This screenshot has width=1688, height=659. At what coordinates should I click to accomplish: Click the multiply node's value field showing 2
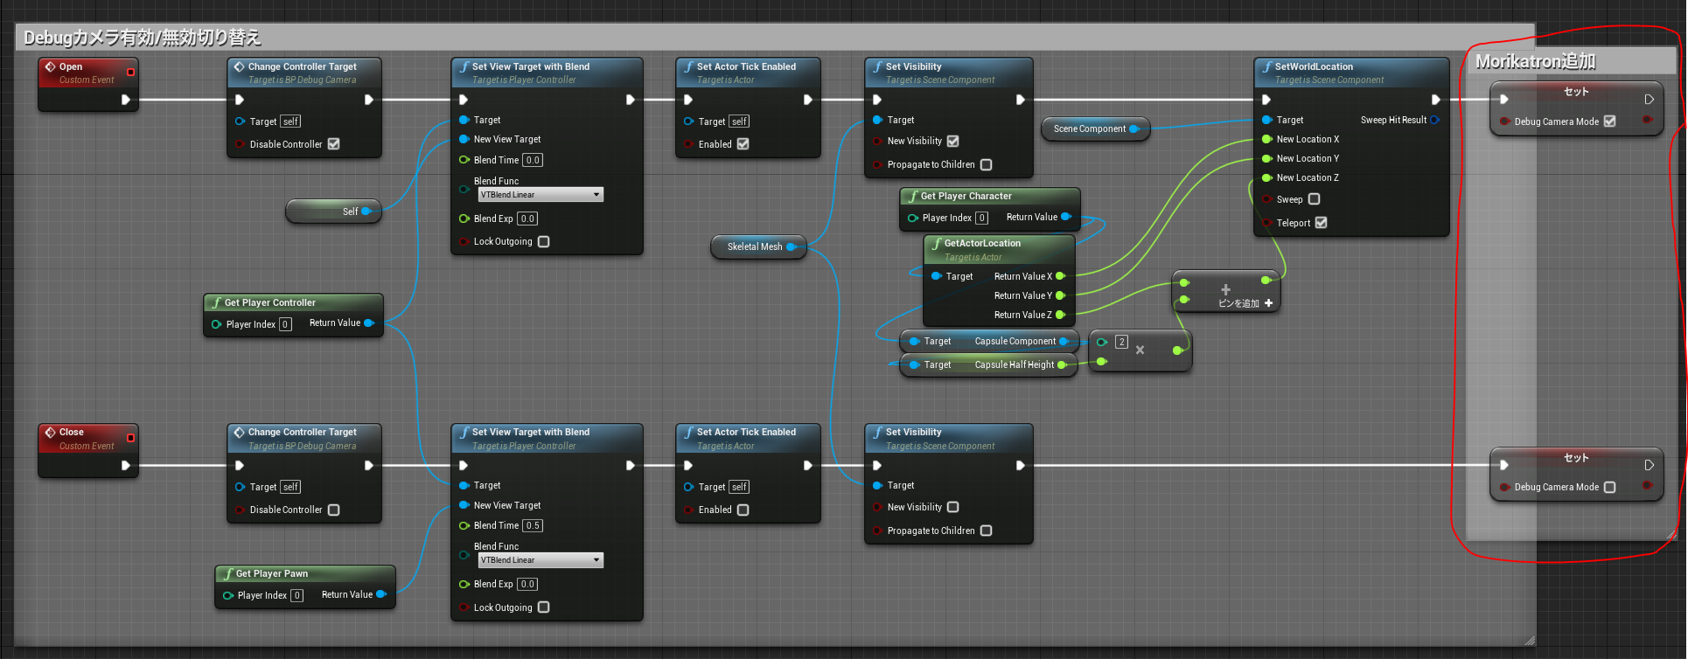coord(1121,342)
